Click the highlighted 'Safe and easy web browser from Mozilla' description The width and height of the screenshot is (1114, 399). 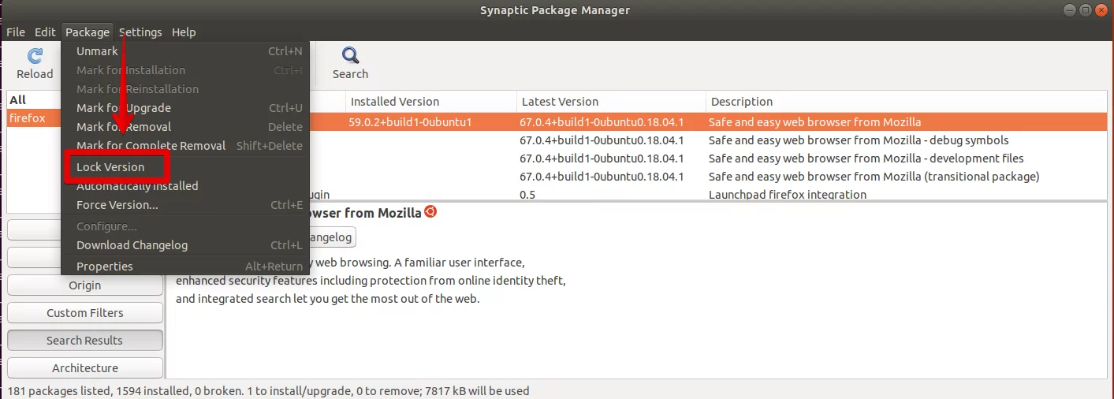pos(814,122)
